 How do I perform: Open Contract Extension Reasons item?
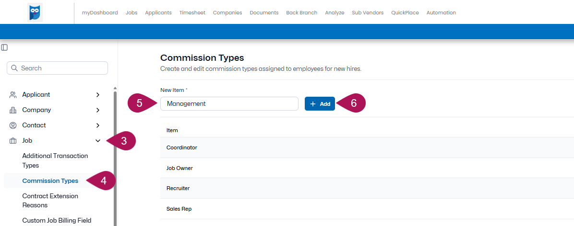[x=50, y=201]
